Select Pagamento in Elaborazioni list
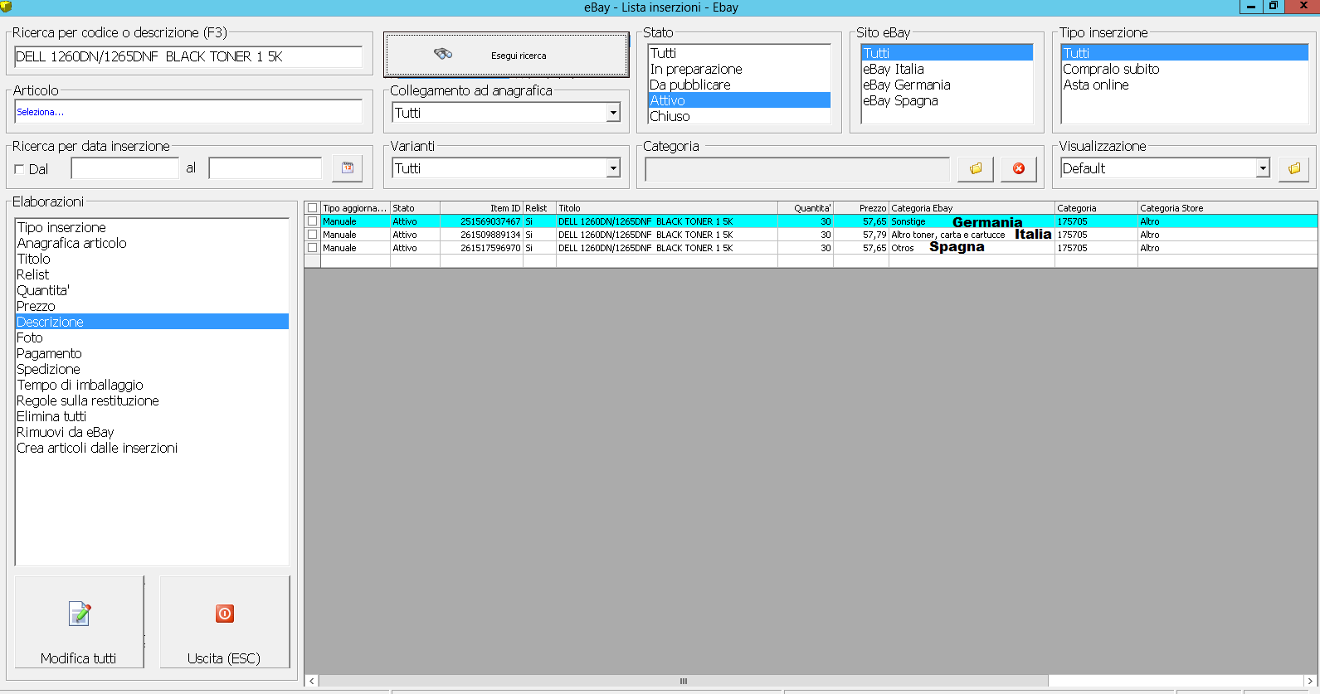Image resolution: width=1320 pixels, height=694 pixels. [x=152, y=353]
